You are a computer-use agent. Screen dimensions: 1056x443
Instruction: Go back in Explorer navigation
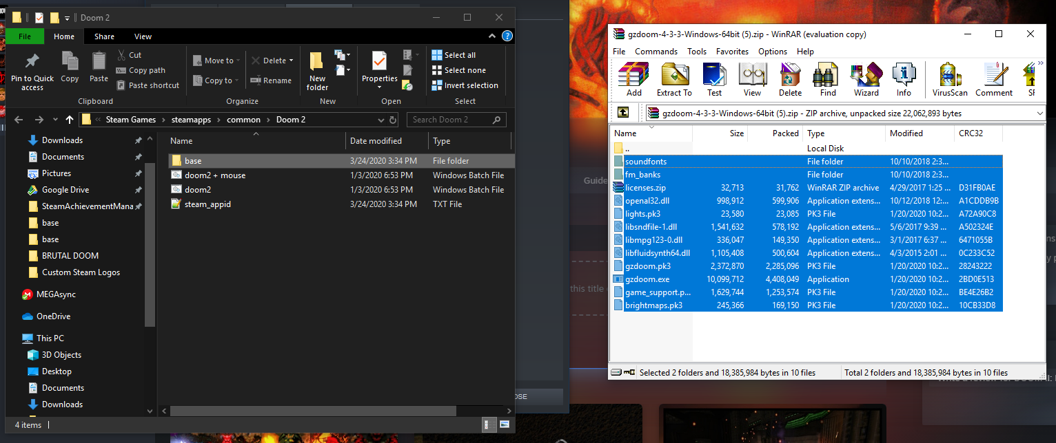pyautogui.click(x=19, y=120)
